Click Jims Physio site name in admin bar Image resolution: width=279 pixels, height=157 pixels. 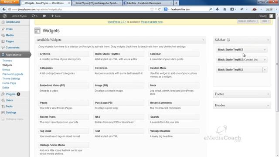(x=19, y=16)
